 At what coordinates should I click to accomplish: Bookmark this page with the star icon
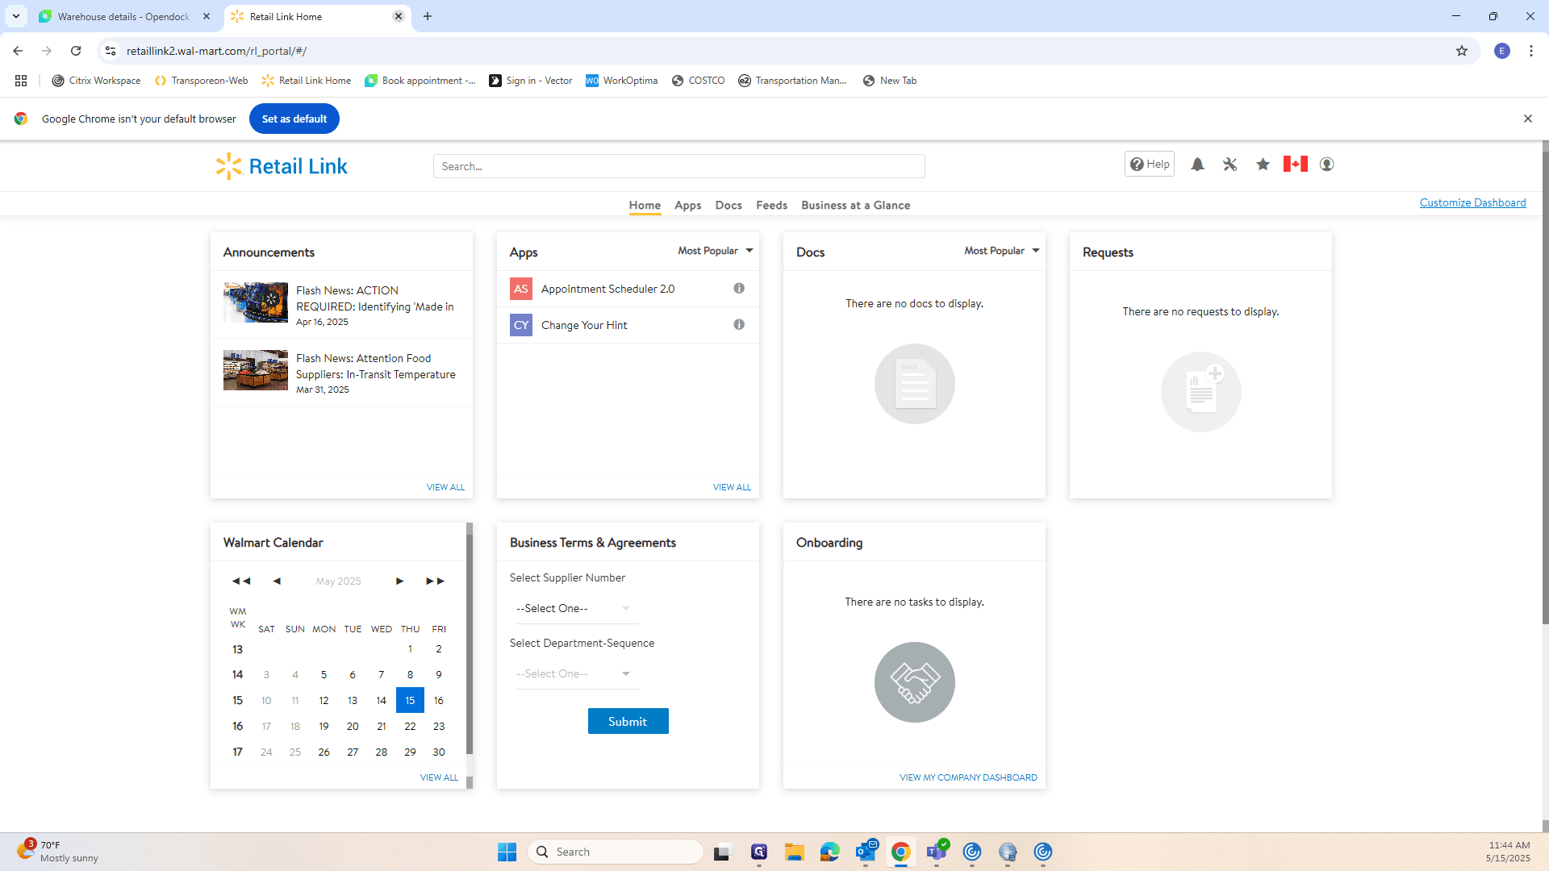click(1462, 51)
